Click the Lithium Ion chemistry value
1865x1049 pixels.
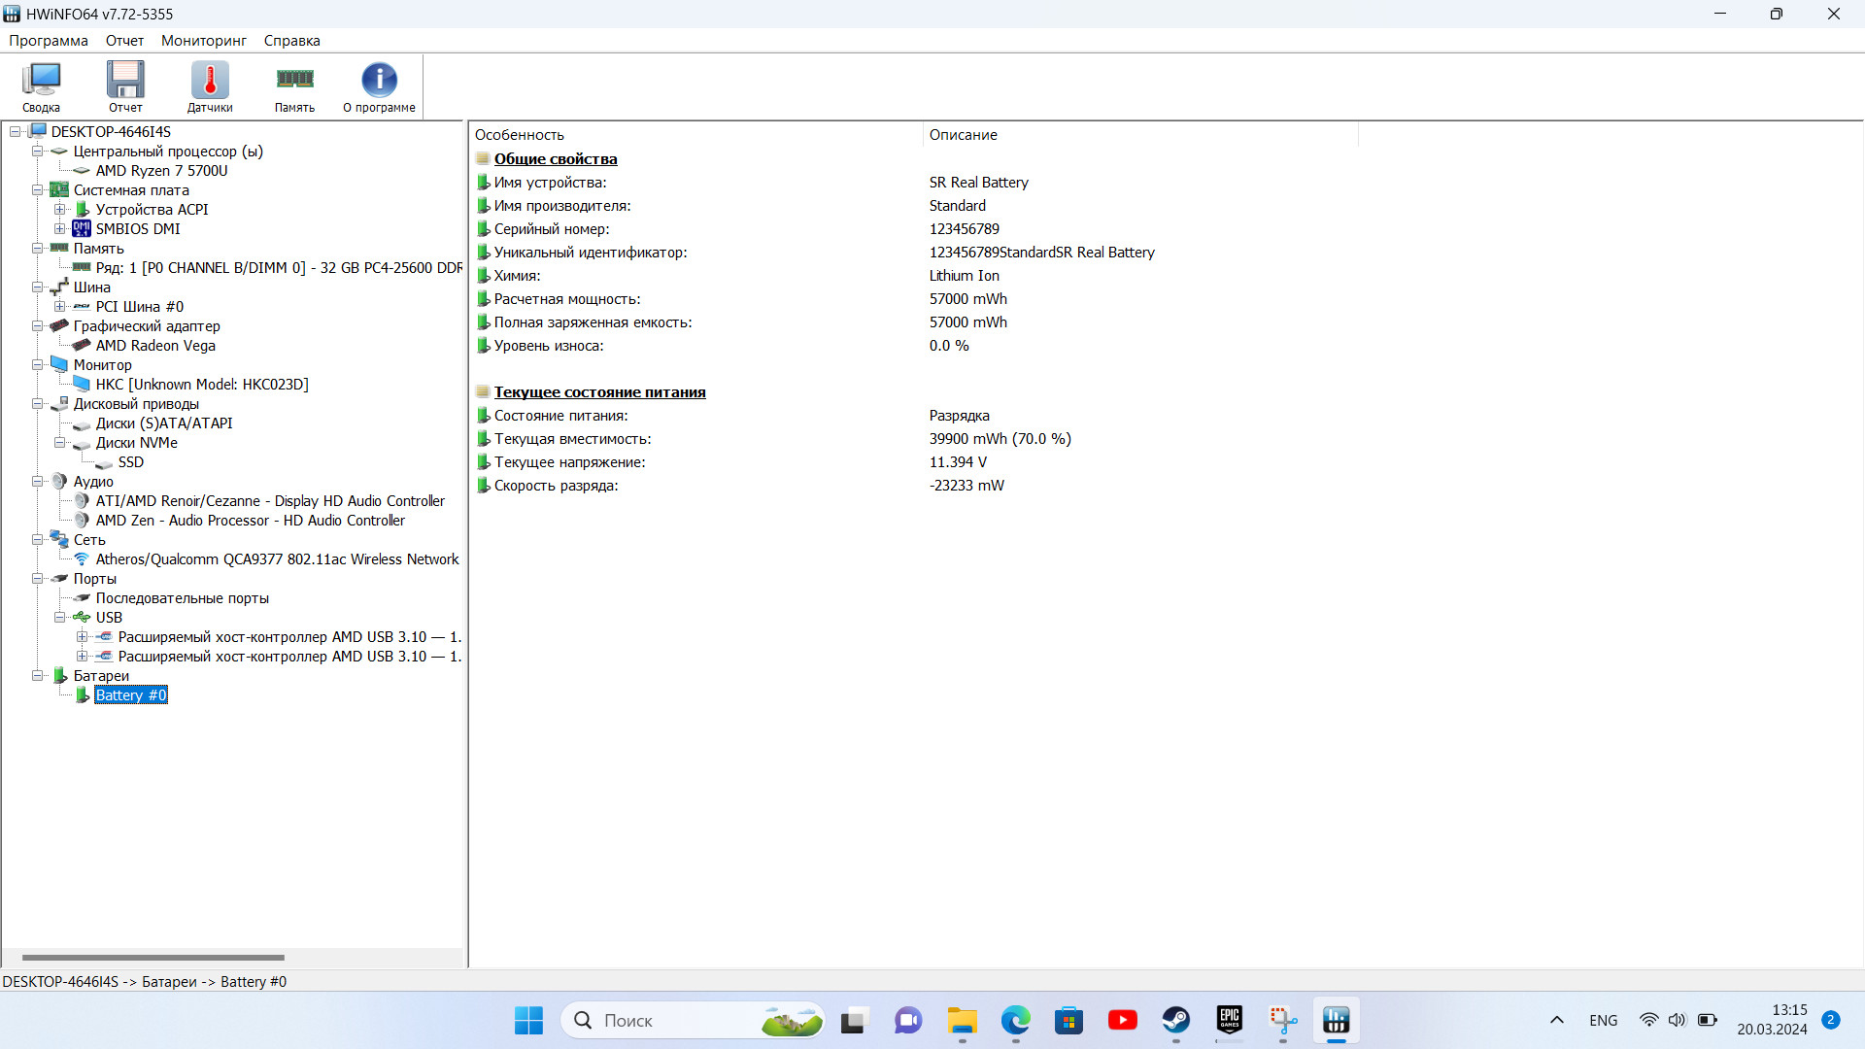(x=965, y=276)
